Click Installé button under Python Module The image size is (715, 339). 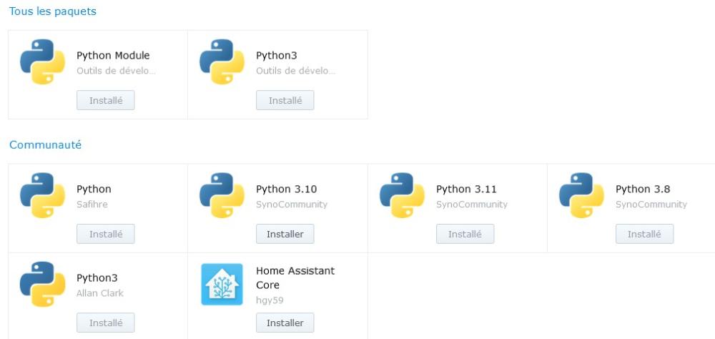105,101
